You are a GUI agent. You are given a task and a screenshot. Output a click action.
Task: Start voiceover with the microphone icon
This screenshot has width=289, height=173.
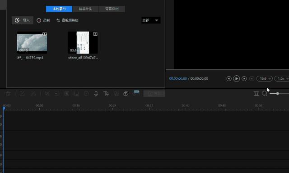pos(96,94)
